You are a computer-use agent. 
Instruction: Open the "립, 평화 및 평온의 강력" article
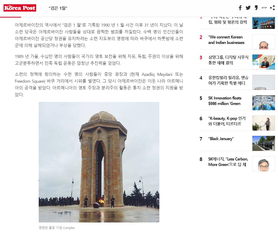228,22
